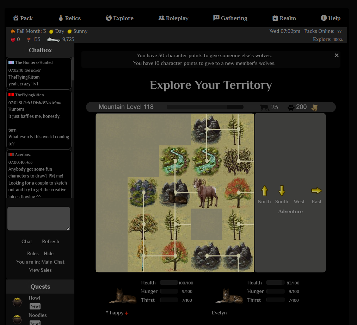Image resolution: width=357 pixels, height=325 pixels.
Task: Click the empty gray tile in map
Action: pyautogui.click(x=207, y=224)
